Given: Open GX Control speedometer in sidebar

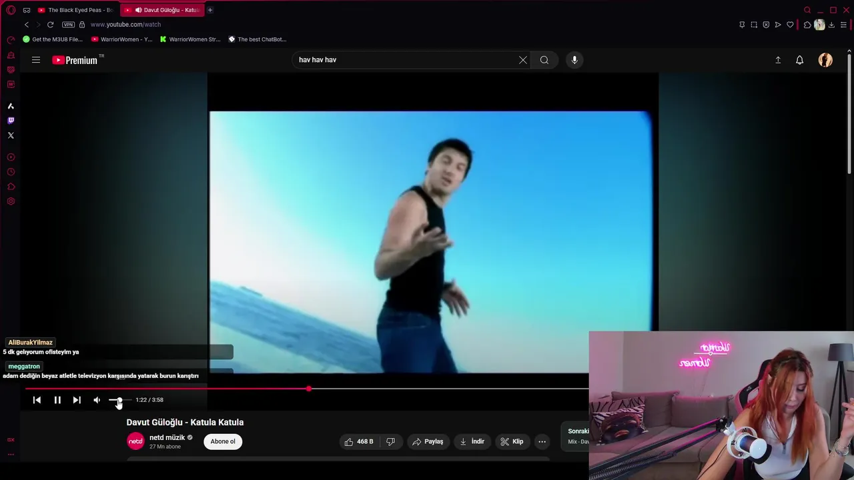Looking at the screenshot, I should (11, 40).
